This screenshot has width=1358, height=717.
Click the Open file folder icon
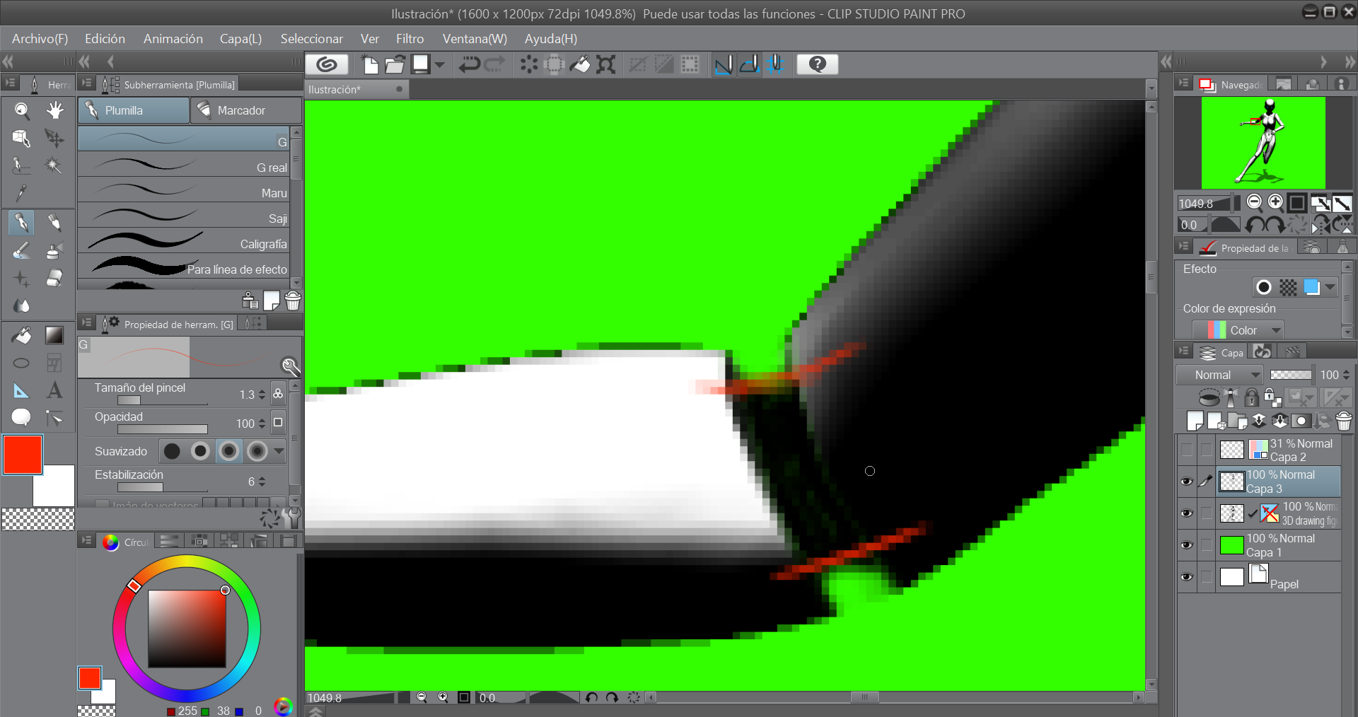tap(395, 64)
